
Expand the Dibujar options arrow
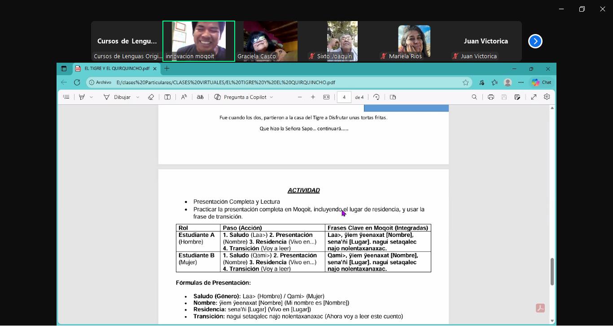138,97
